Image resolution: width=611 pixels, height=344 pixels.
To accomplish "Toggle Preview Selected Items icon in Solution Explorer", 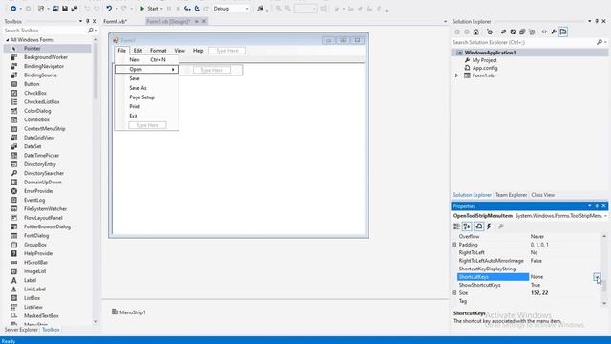I will click(563, 32).
